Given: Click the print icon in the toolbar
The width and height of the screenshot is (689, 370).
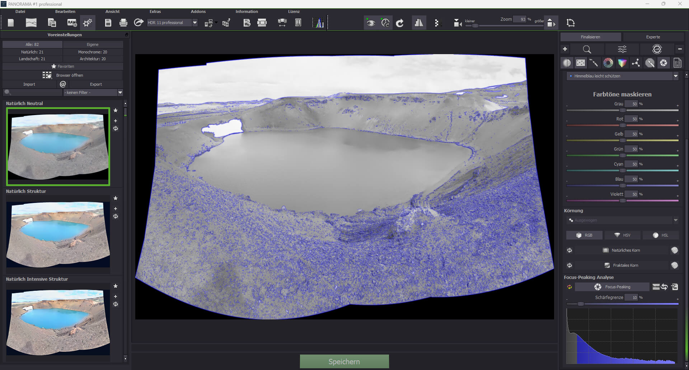Looking at the screenshot, I should 123,23.
